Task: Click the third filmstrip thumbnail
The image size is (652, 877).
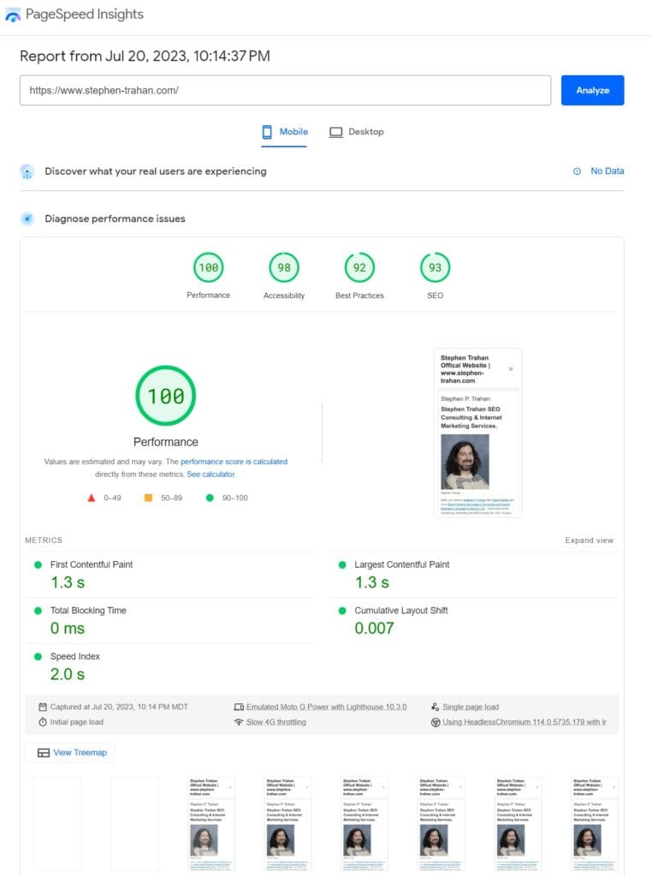Action: click(x=211, y=823)
